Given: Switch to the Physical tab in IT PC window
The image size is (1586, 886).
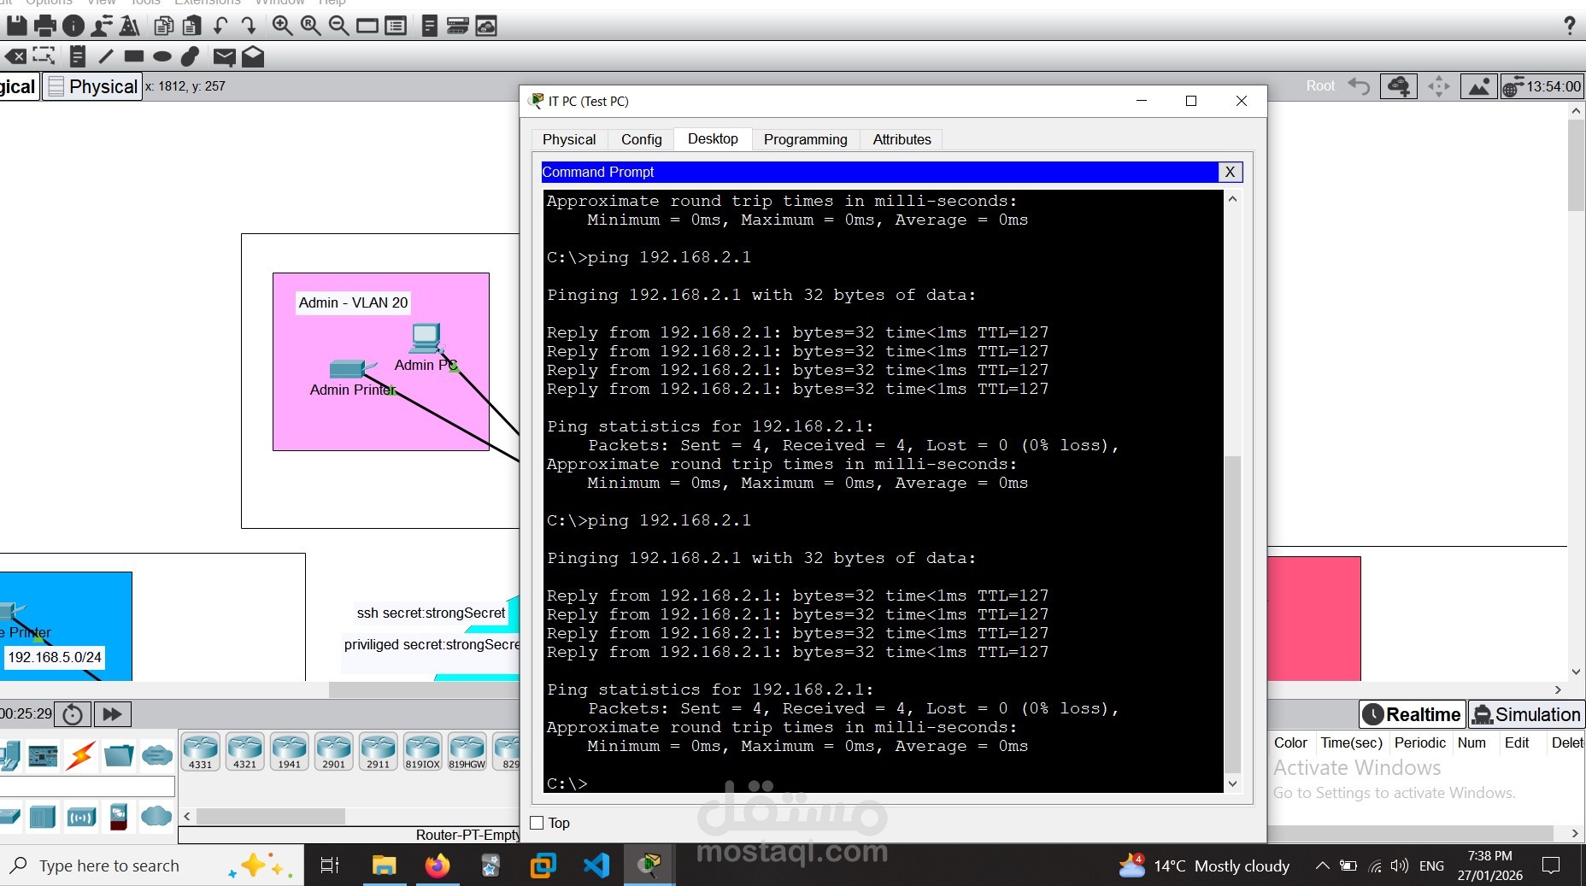Looking at the screenshot, I should (569, 139).
